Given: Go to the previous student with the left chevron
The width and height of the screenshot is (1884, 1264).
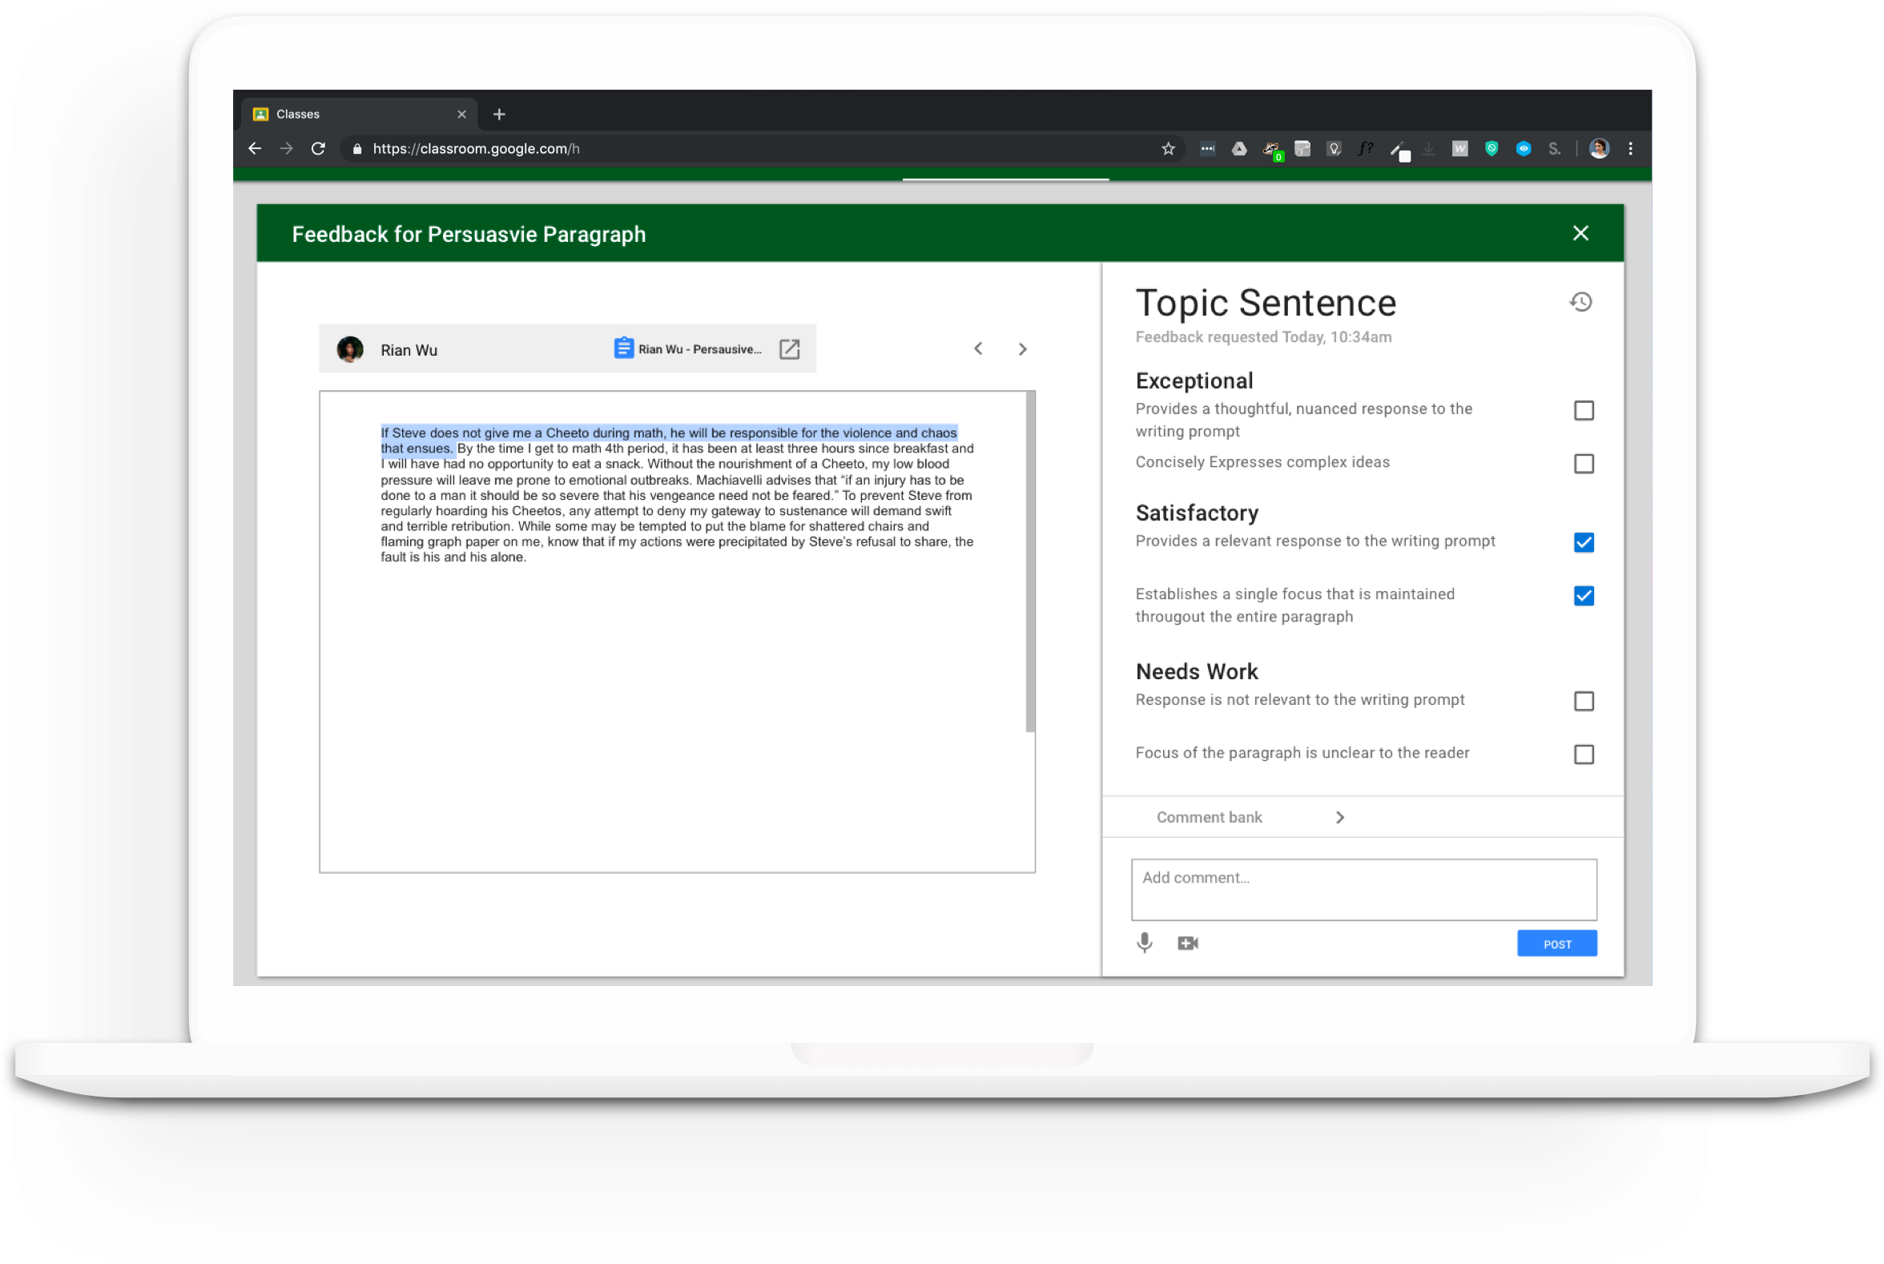Looking at the screenshot, I should (x=978, y=348).
